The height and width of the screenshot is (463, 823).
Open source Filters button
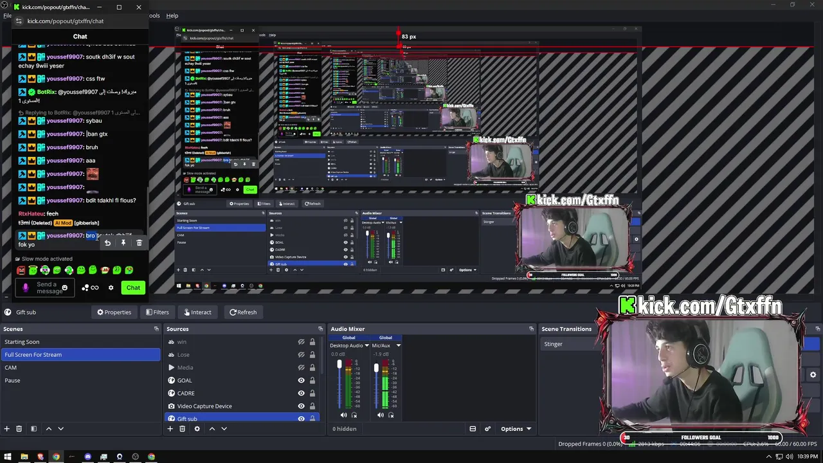(157, 313)
